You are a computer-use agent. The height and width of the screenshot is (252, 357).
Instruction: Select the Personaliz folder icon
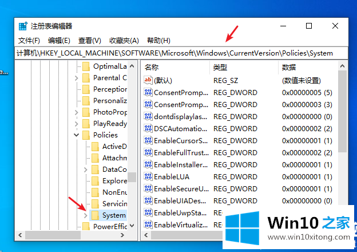[x=86, y=101]
